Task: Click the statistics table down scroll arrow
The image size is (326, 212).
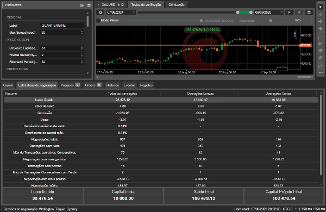Action: 321,184
